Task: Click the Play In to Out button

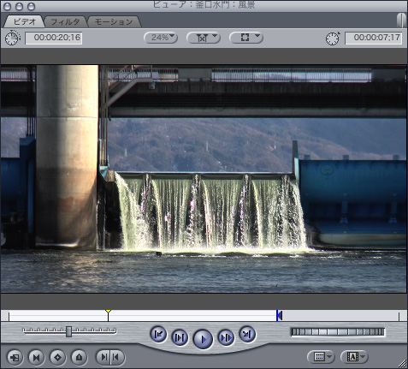Action: (x=180, y=337)
